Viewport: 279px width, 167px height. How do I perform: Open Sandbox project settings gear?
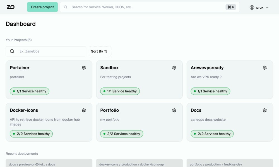pos(174,68)
